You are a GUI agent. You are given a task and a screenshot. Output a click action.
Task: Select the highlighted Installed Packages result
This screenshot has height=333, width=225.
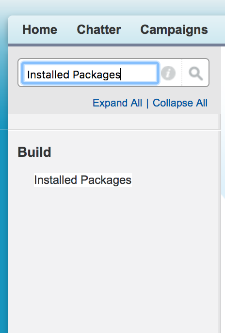83,180
